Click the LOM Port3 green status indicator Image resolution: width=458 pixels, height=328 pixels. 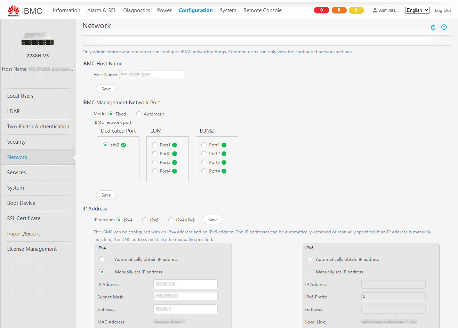(x=175, y=162)
